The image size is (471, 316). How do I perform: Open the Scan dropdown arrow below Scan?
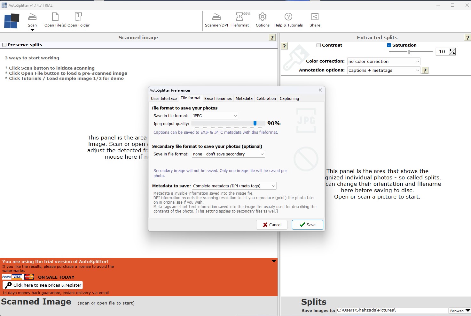[x=32, y=30]
